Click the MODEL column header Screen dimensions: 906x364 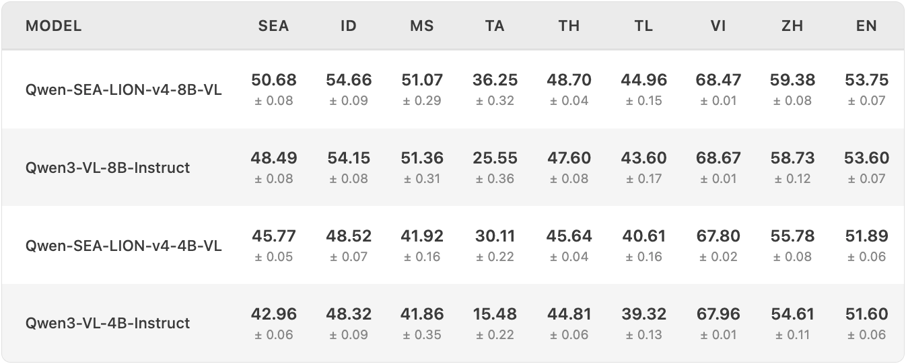[x=53, y=26]
